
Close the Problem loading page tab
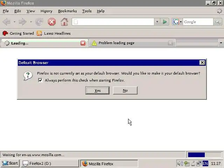(170, 43)
